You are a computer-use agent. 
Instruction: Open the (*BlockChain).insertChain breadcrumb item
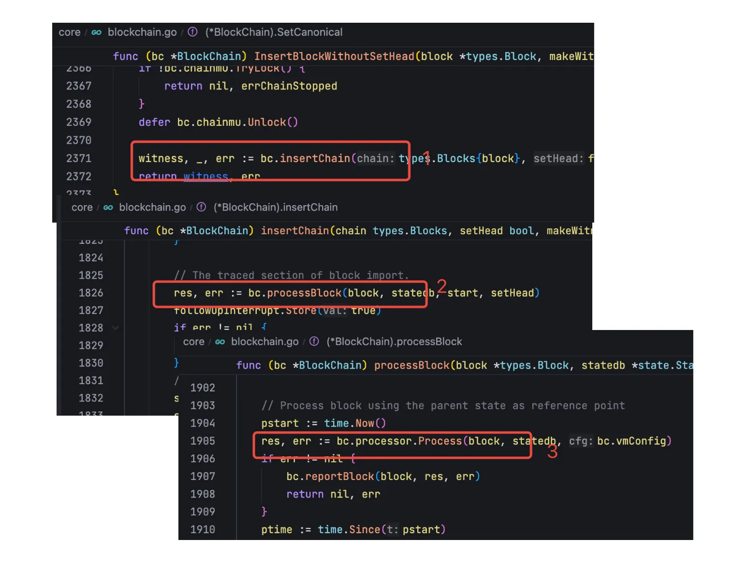pyautogui.click(x=276, y=208)
